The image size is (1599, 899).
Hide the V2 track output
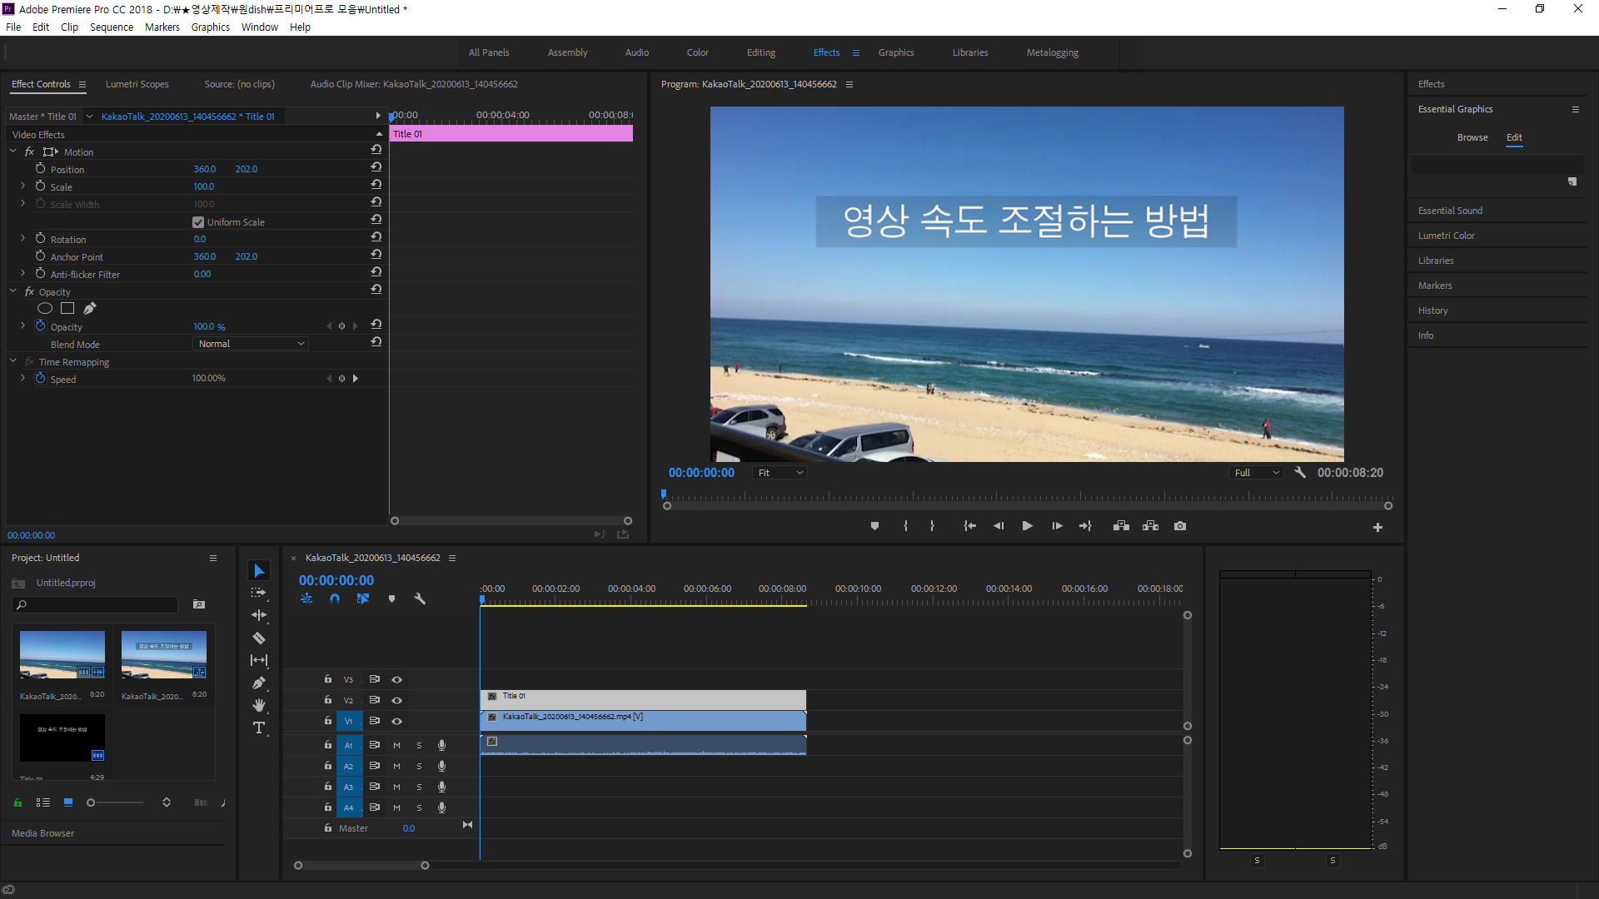tap(397, 701)
